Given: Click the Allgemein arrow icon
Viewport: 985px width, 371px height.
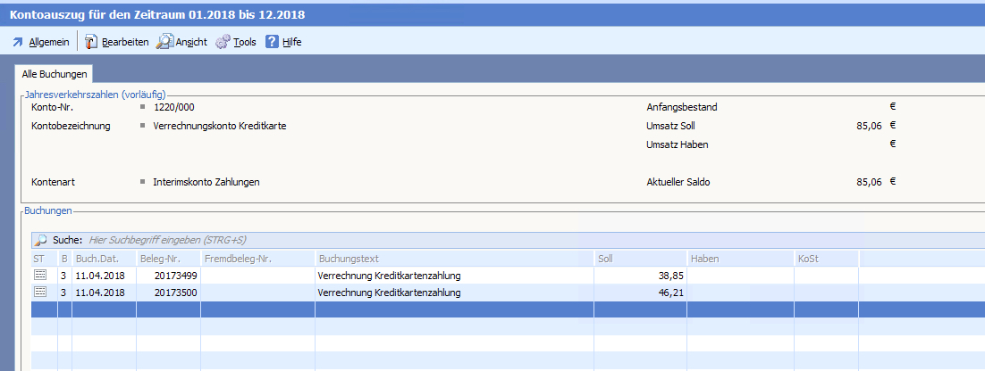Looking at the screenshot, I should (17, 42).
